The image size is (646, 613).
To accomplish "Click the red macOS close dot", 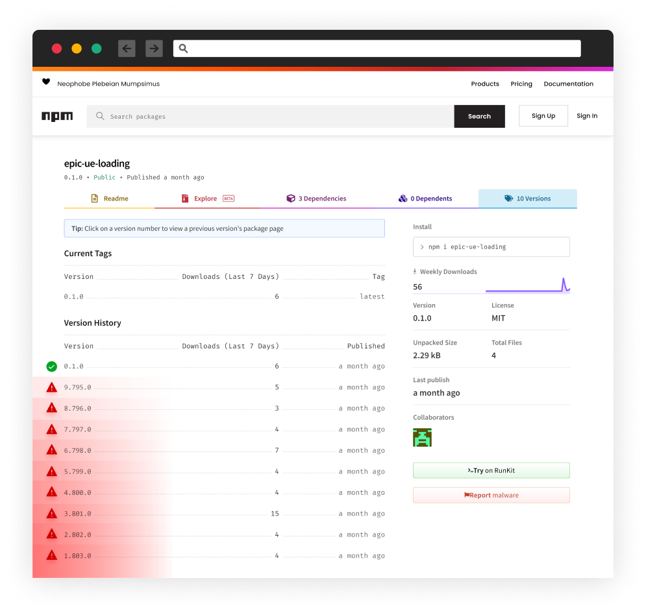I will 57,49.
